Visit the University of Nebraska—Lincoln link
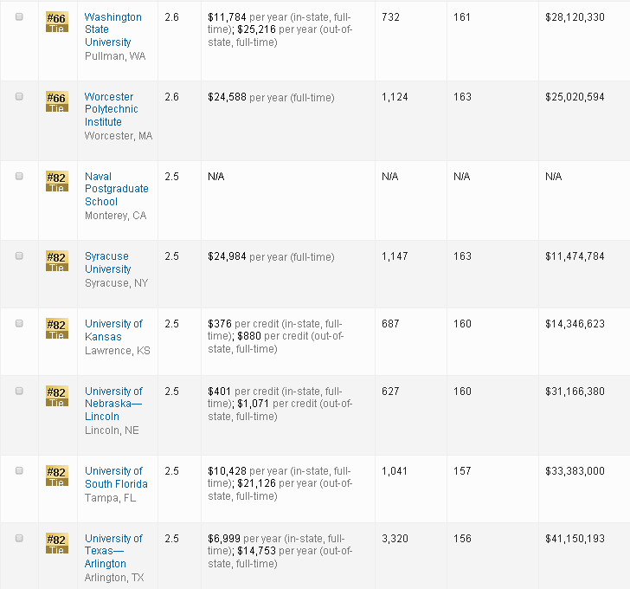The width and height of the screenshot is (630, 589). (x=113, y=404)
